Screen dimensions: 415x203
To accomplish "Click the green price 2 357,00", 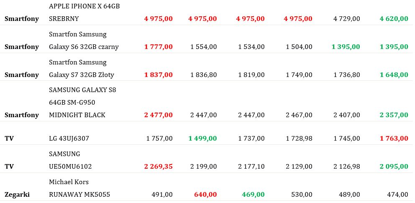I will tap(394, 115).
